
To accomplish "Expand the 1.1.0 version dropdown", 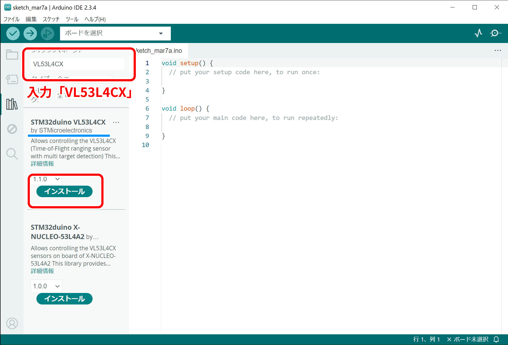I will click(x=46, y=179).
